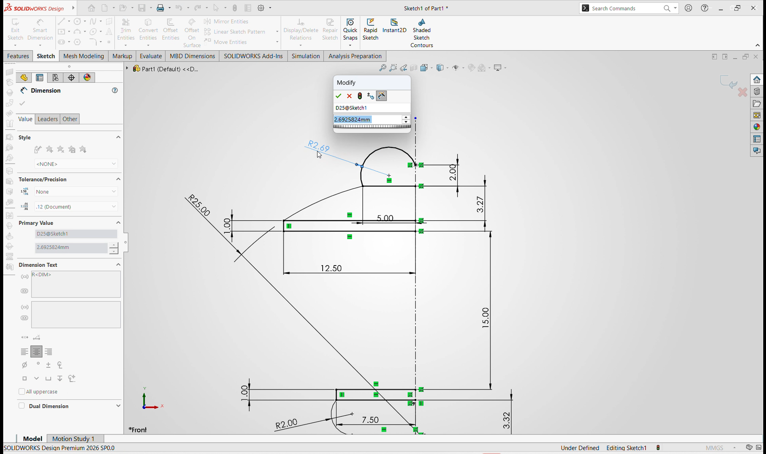Click the Smart Dimension tool
The width and height of the screenshot is (766, 454).
pyautogui.click(x=40, y=30)
